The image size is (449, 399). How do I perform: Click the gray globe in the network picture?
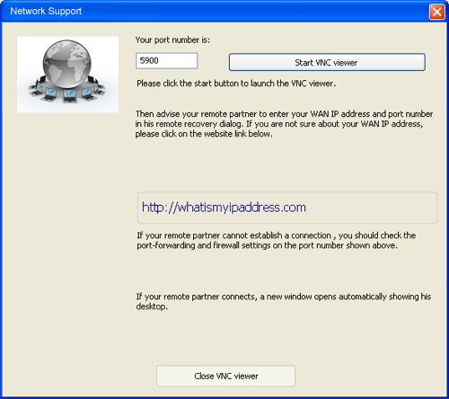coord(66,64)
